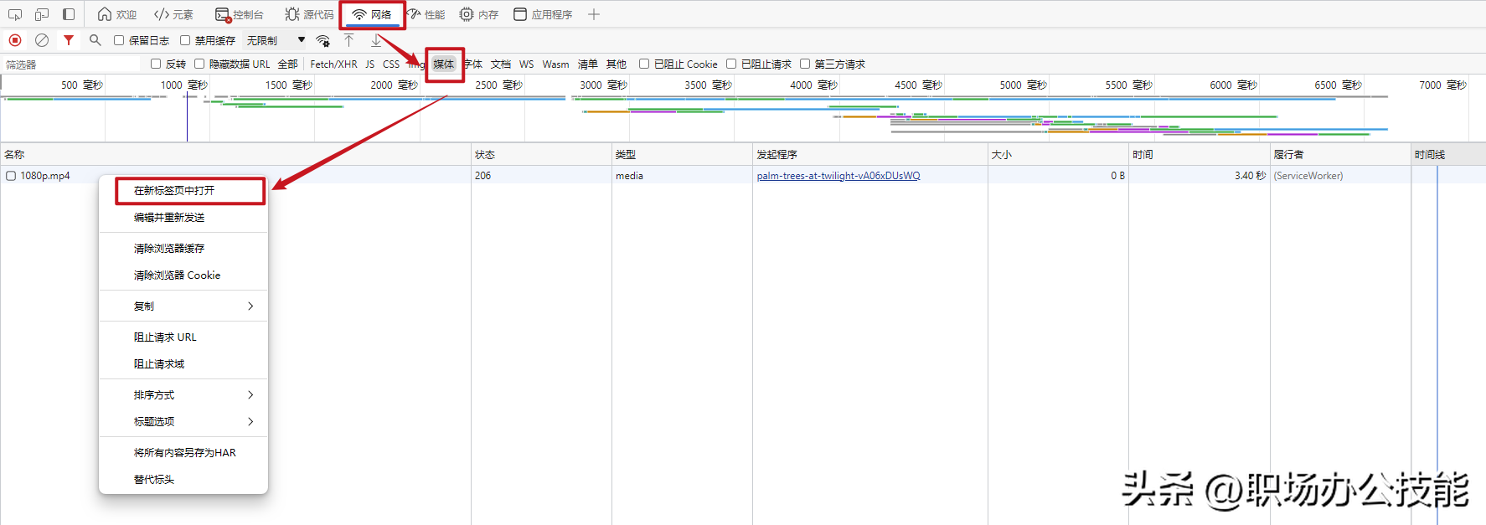The image size is (1486, 525).
Task: Clear the network log icon
Action: 42,40
